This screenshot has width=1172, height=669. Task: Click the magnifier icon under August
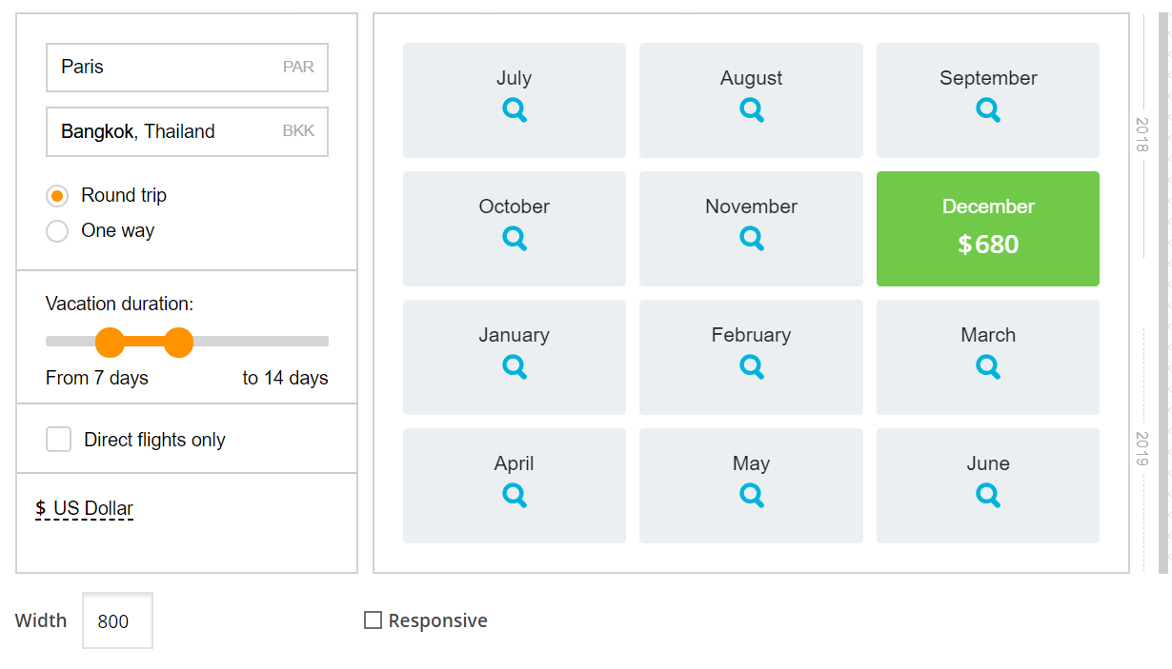(752, 110)
